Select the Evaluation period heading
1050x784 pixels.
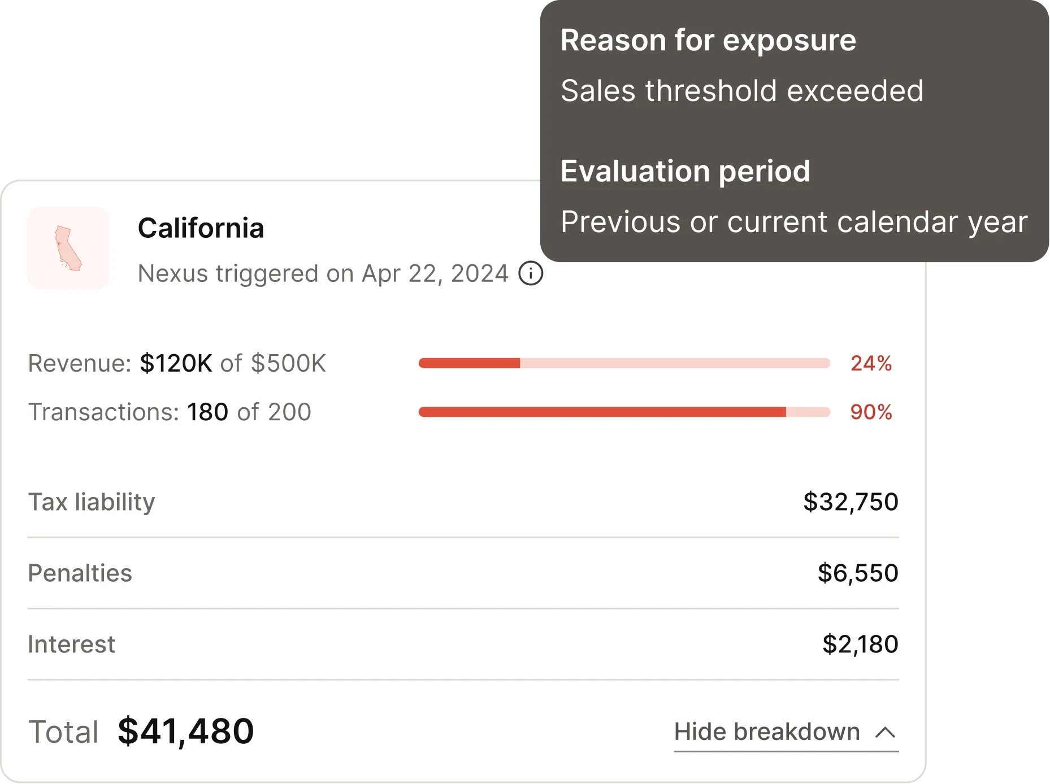(x=685, y=171)
